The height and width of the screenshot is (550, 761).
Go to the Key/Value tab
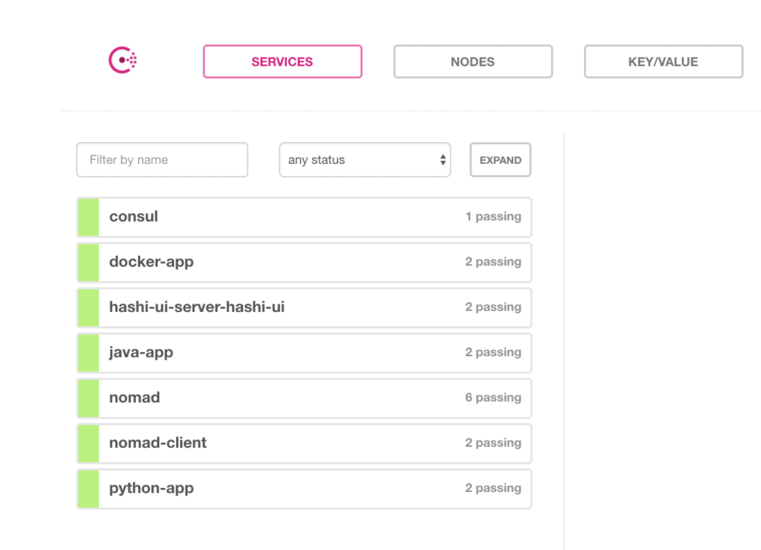click(x=663, y=61)
